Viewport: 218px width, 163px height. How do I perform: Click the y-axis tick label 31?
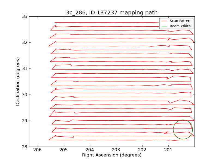[x=25, y=69]
